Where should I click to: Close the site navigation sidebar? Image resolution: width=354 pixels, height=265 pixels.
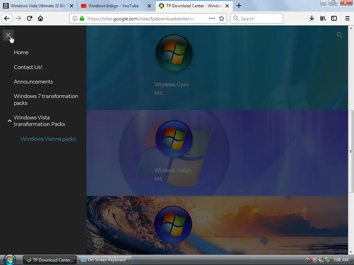tap(8, 35)
